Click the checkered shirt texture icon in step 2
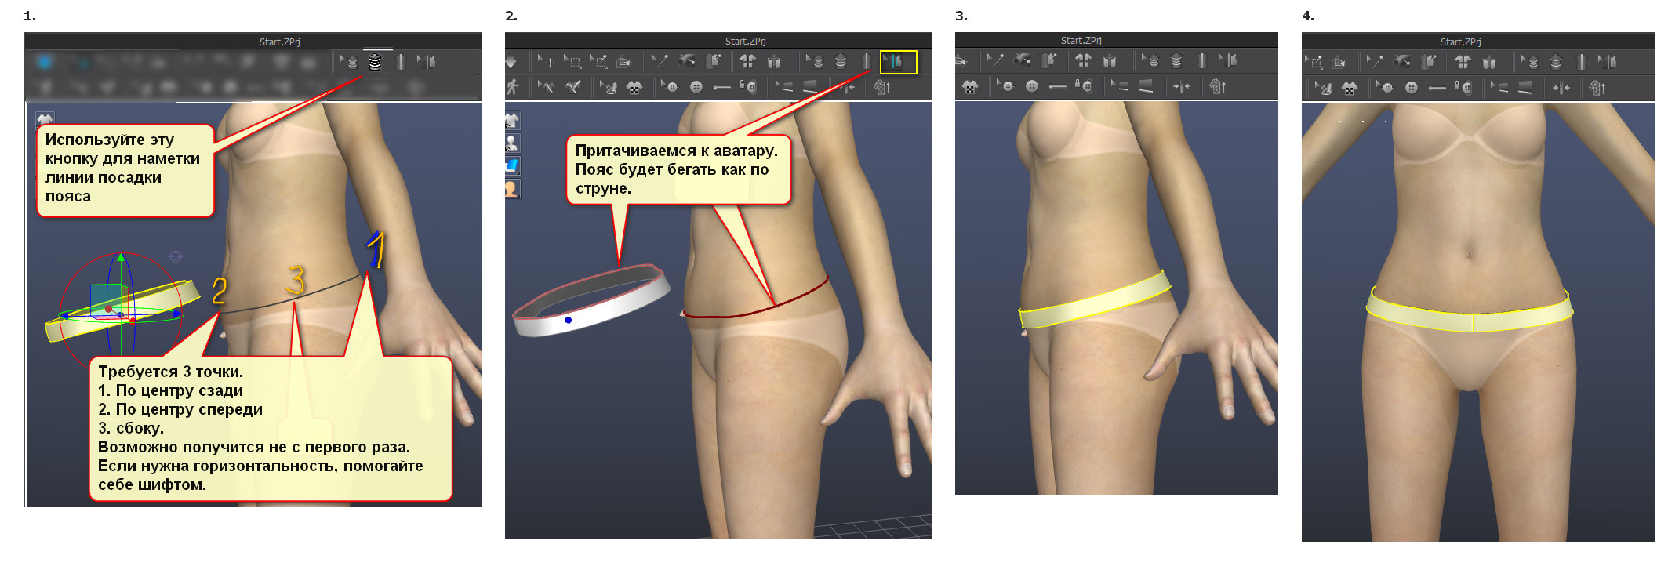Image resolution: width=1679 pixels, height=566 pixels. tap(634, 87)
